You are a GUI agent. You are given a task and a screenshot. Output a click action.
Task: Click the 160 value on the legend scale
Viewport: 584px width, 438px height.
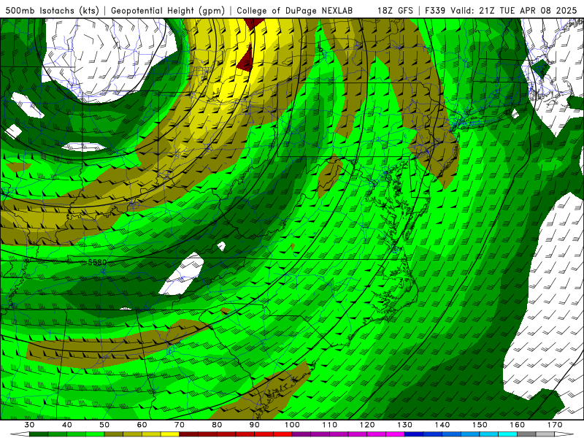[x=518, y=425]
